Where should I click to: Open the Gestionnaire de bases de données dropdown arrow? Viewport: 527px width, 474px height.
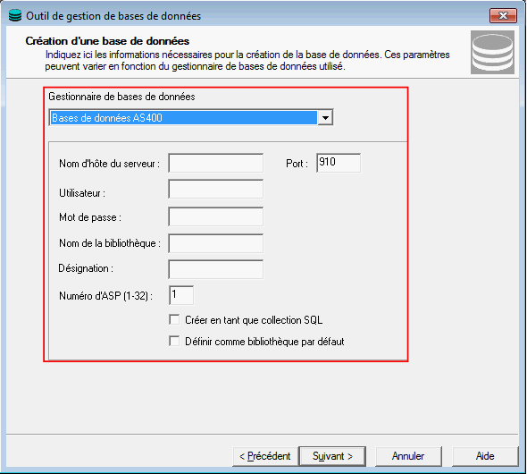[x=325, y=118]
